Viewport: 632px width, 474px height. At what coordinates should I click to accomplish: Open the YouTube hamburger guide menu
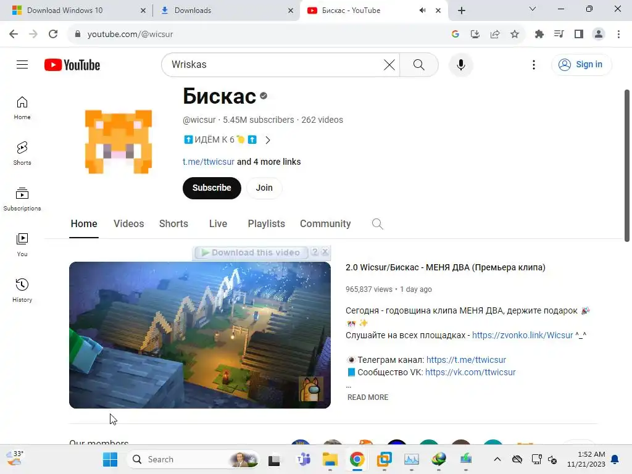coord(22,64)
